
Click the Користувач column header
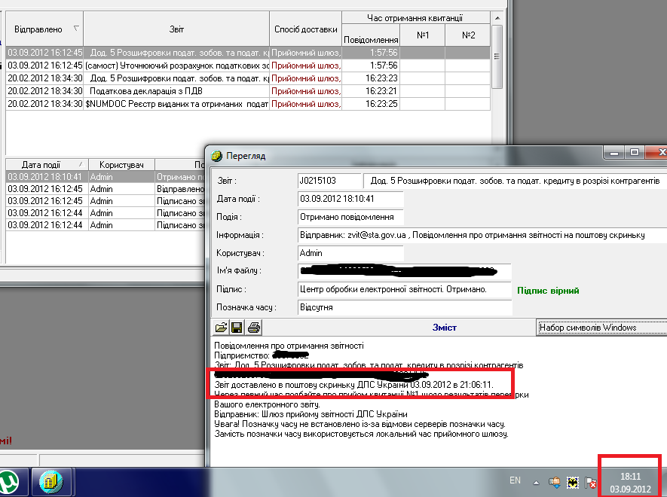coord(121,164)
